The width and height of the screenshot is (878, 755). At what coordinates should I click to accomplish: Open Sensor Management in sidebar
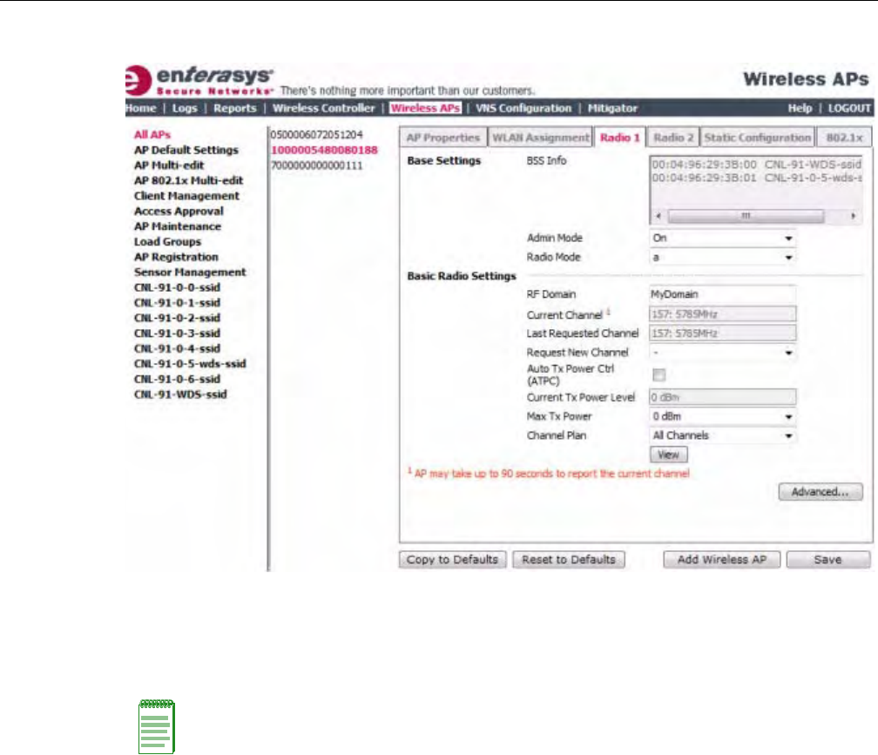pos(190,272)
